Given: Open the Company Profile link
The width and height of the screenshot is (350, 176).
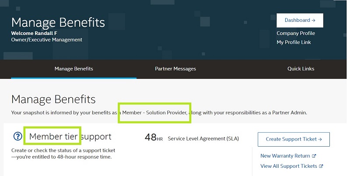Looking at the screenshot, I should point(296,33).
